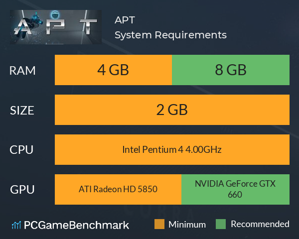Select the 4 GB minimum RAM bar
This screenshot has width=299, height=239.
pyautogui.click(x=113, y=70)
